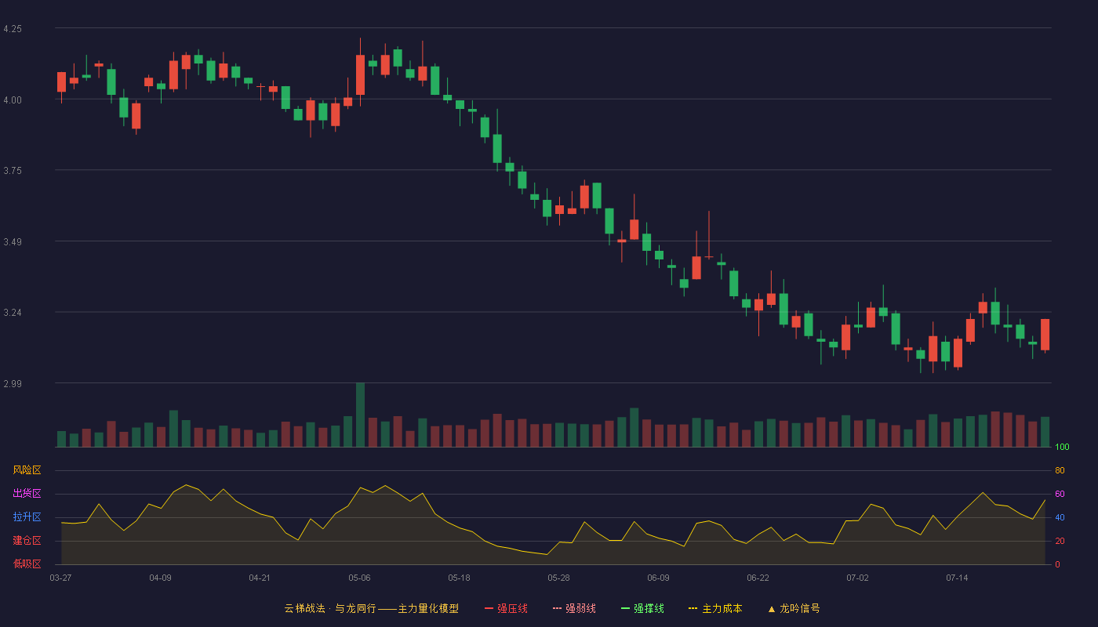Click the magenta 60 indicator axis value
The image size is (1098, 627).
click(1060, 494)
